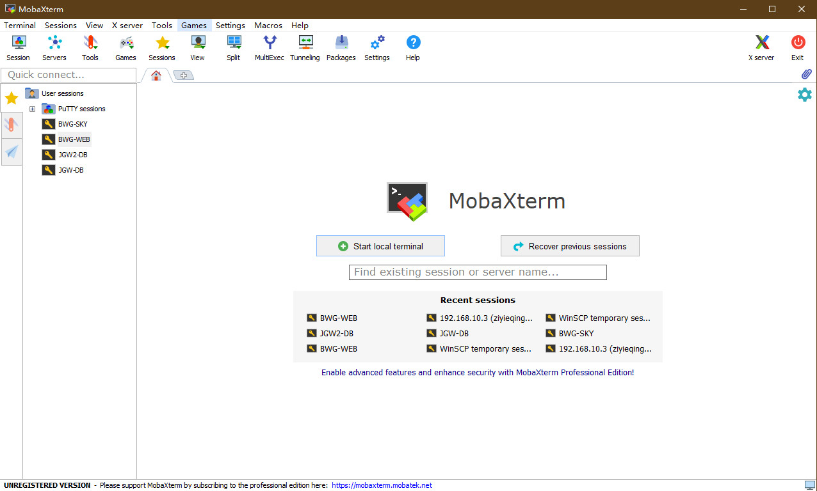Open the Tools toolbar icon

(x=90, y=48)
